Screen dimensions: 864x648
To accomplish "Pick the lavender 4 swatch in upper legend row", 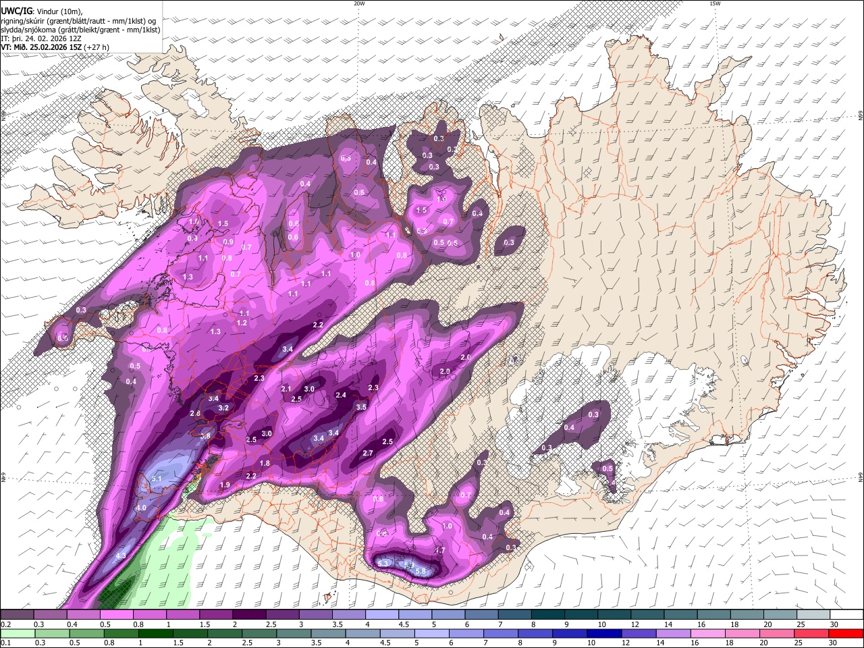I will click(382, 615).
